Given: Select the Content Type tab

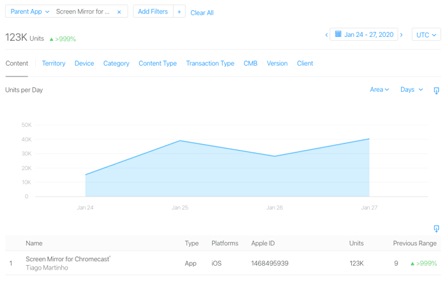Looking at the screenshot, I should click(x=158, y=64).
